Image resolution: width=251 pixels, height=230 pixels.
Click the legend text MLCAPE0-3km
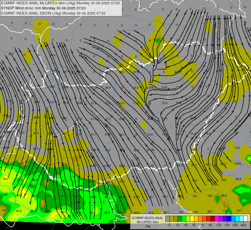coord(147,222)
